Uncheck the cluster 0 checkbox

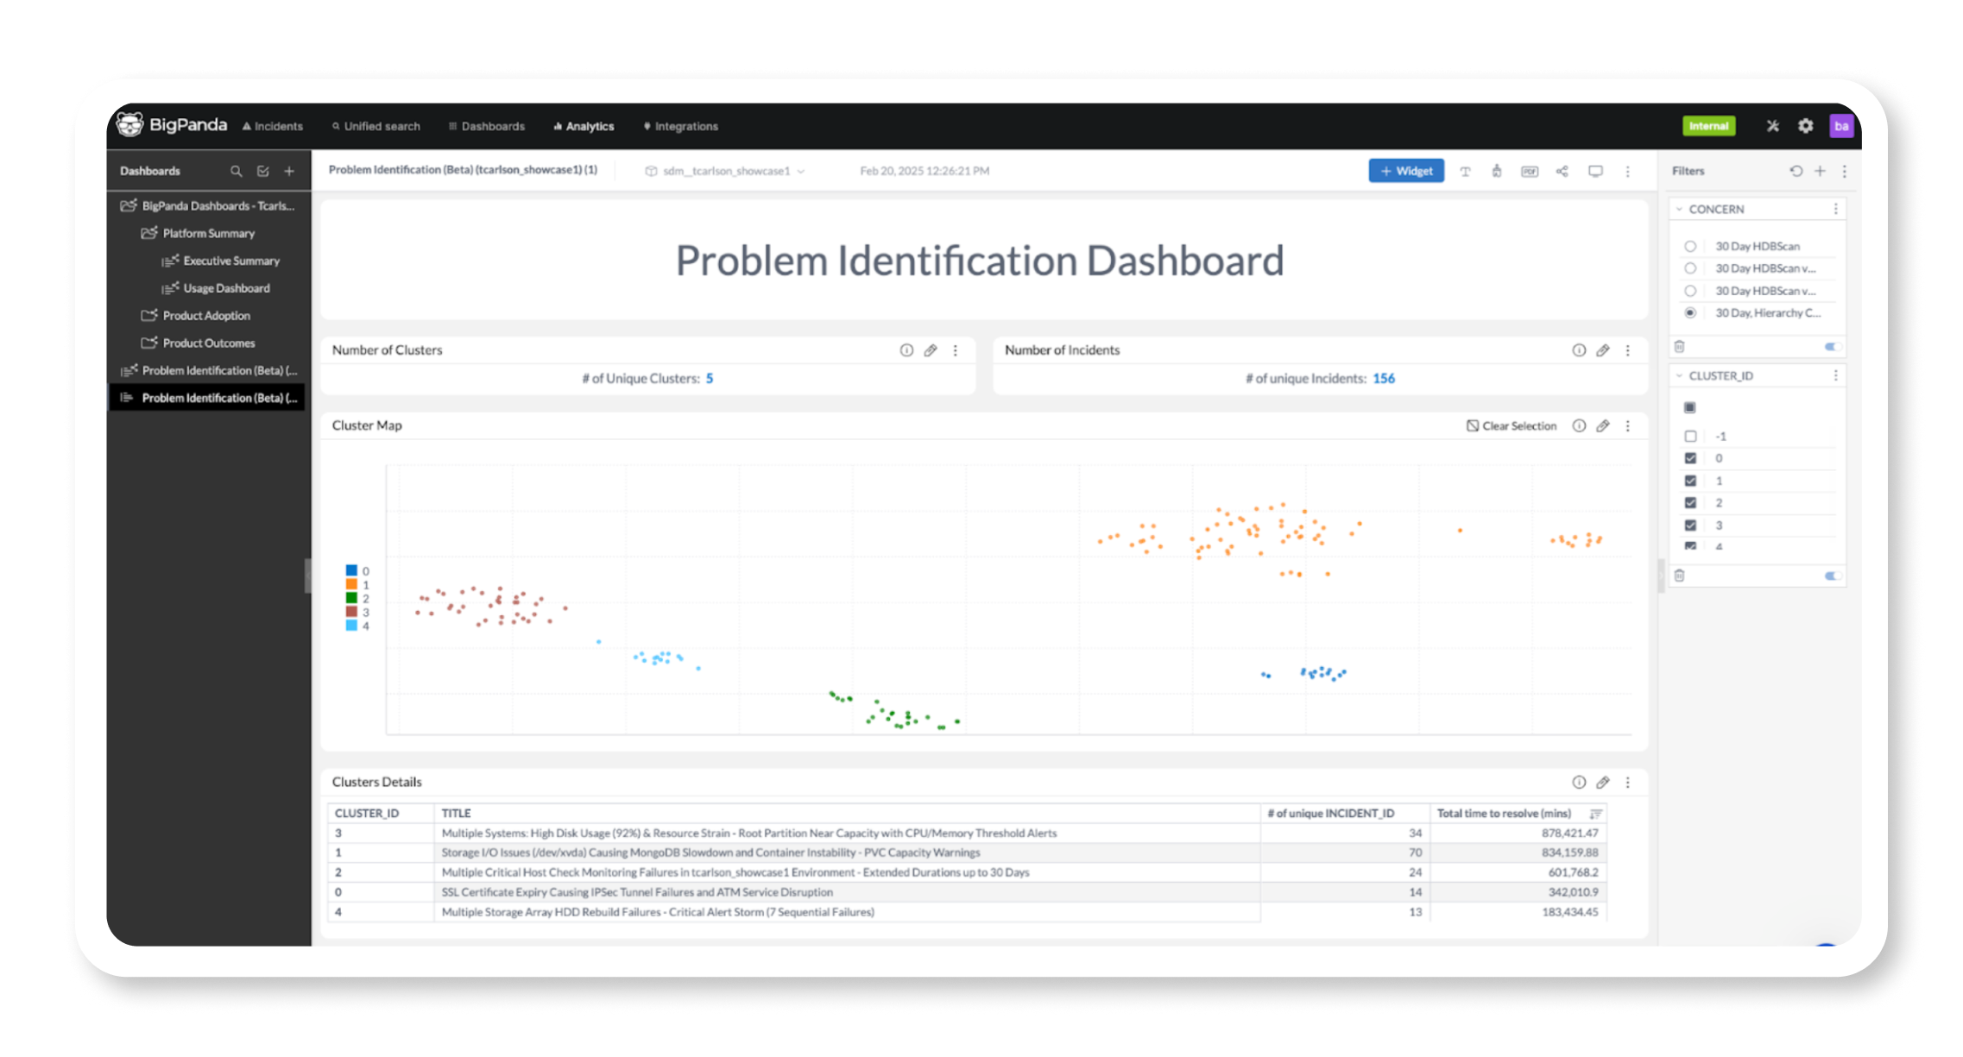point(1690,458)
